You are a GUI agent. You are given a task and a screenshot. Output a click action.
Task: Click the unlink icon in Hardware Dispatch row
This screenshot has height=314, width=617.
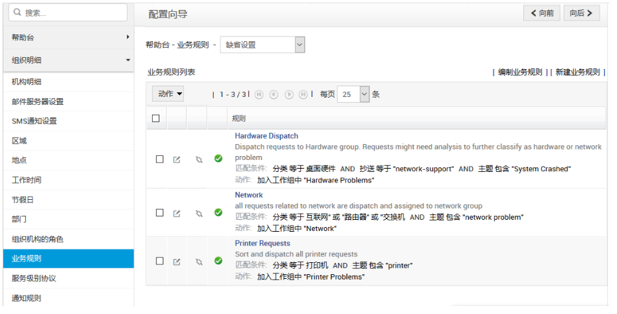[199, 159]
